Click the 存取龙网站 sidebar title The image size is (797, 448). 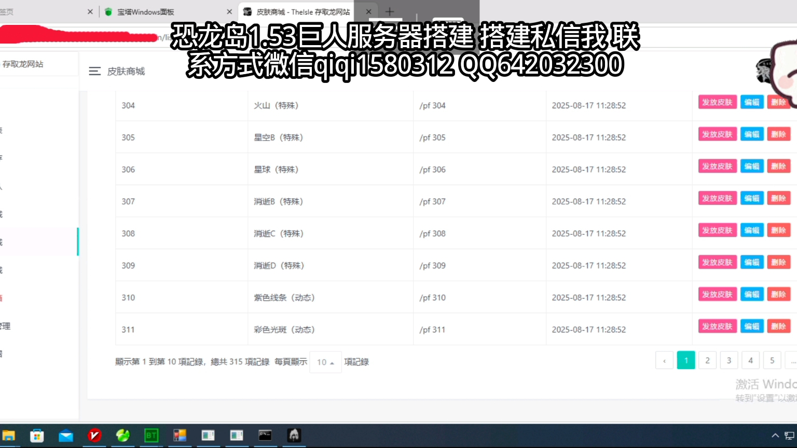click(23, 64)
